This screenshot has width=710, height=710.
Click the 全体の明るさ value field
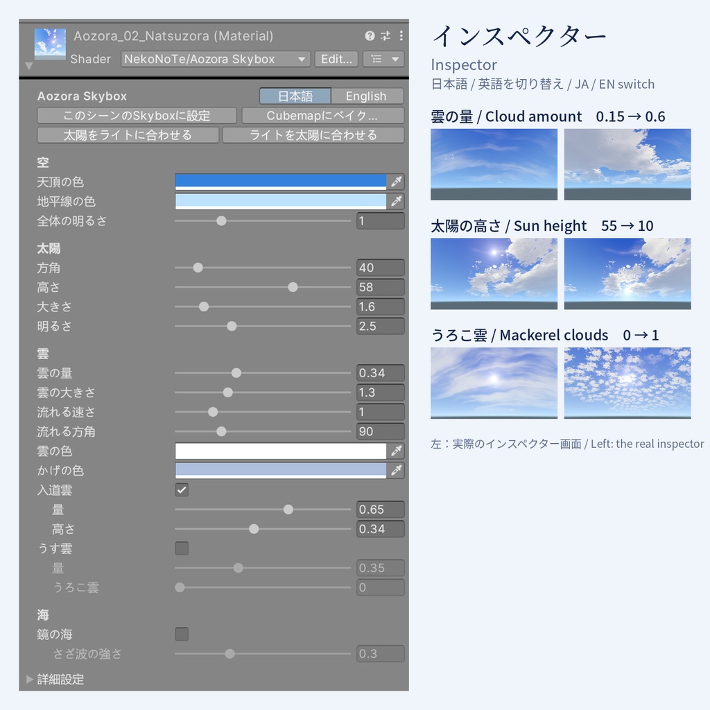pos(381,221)
